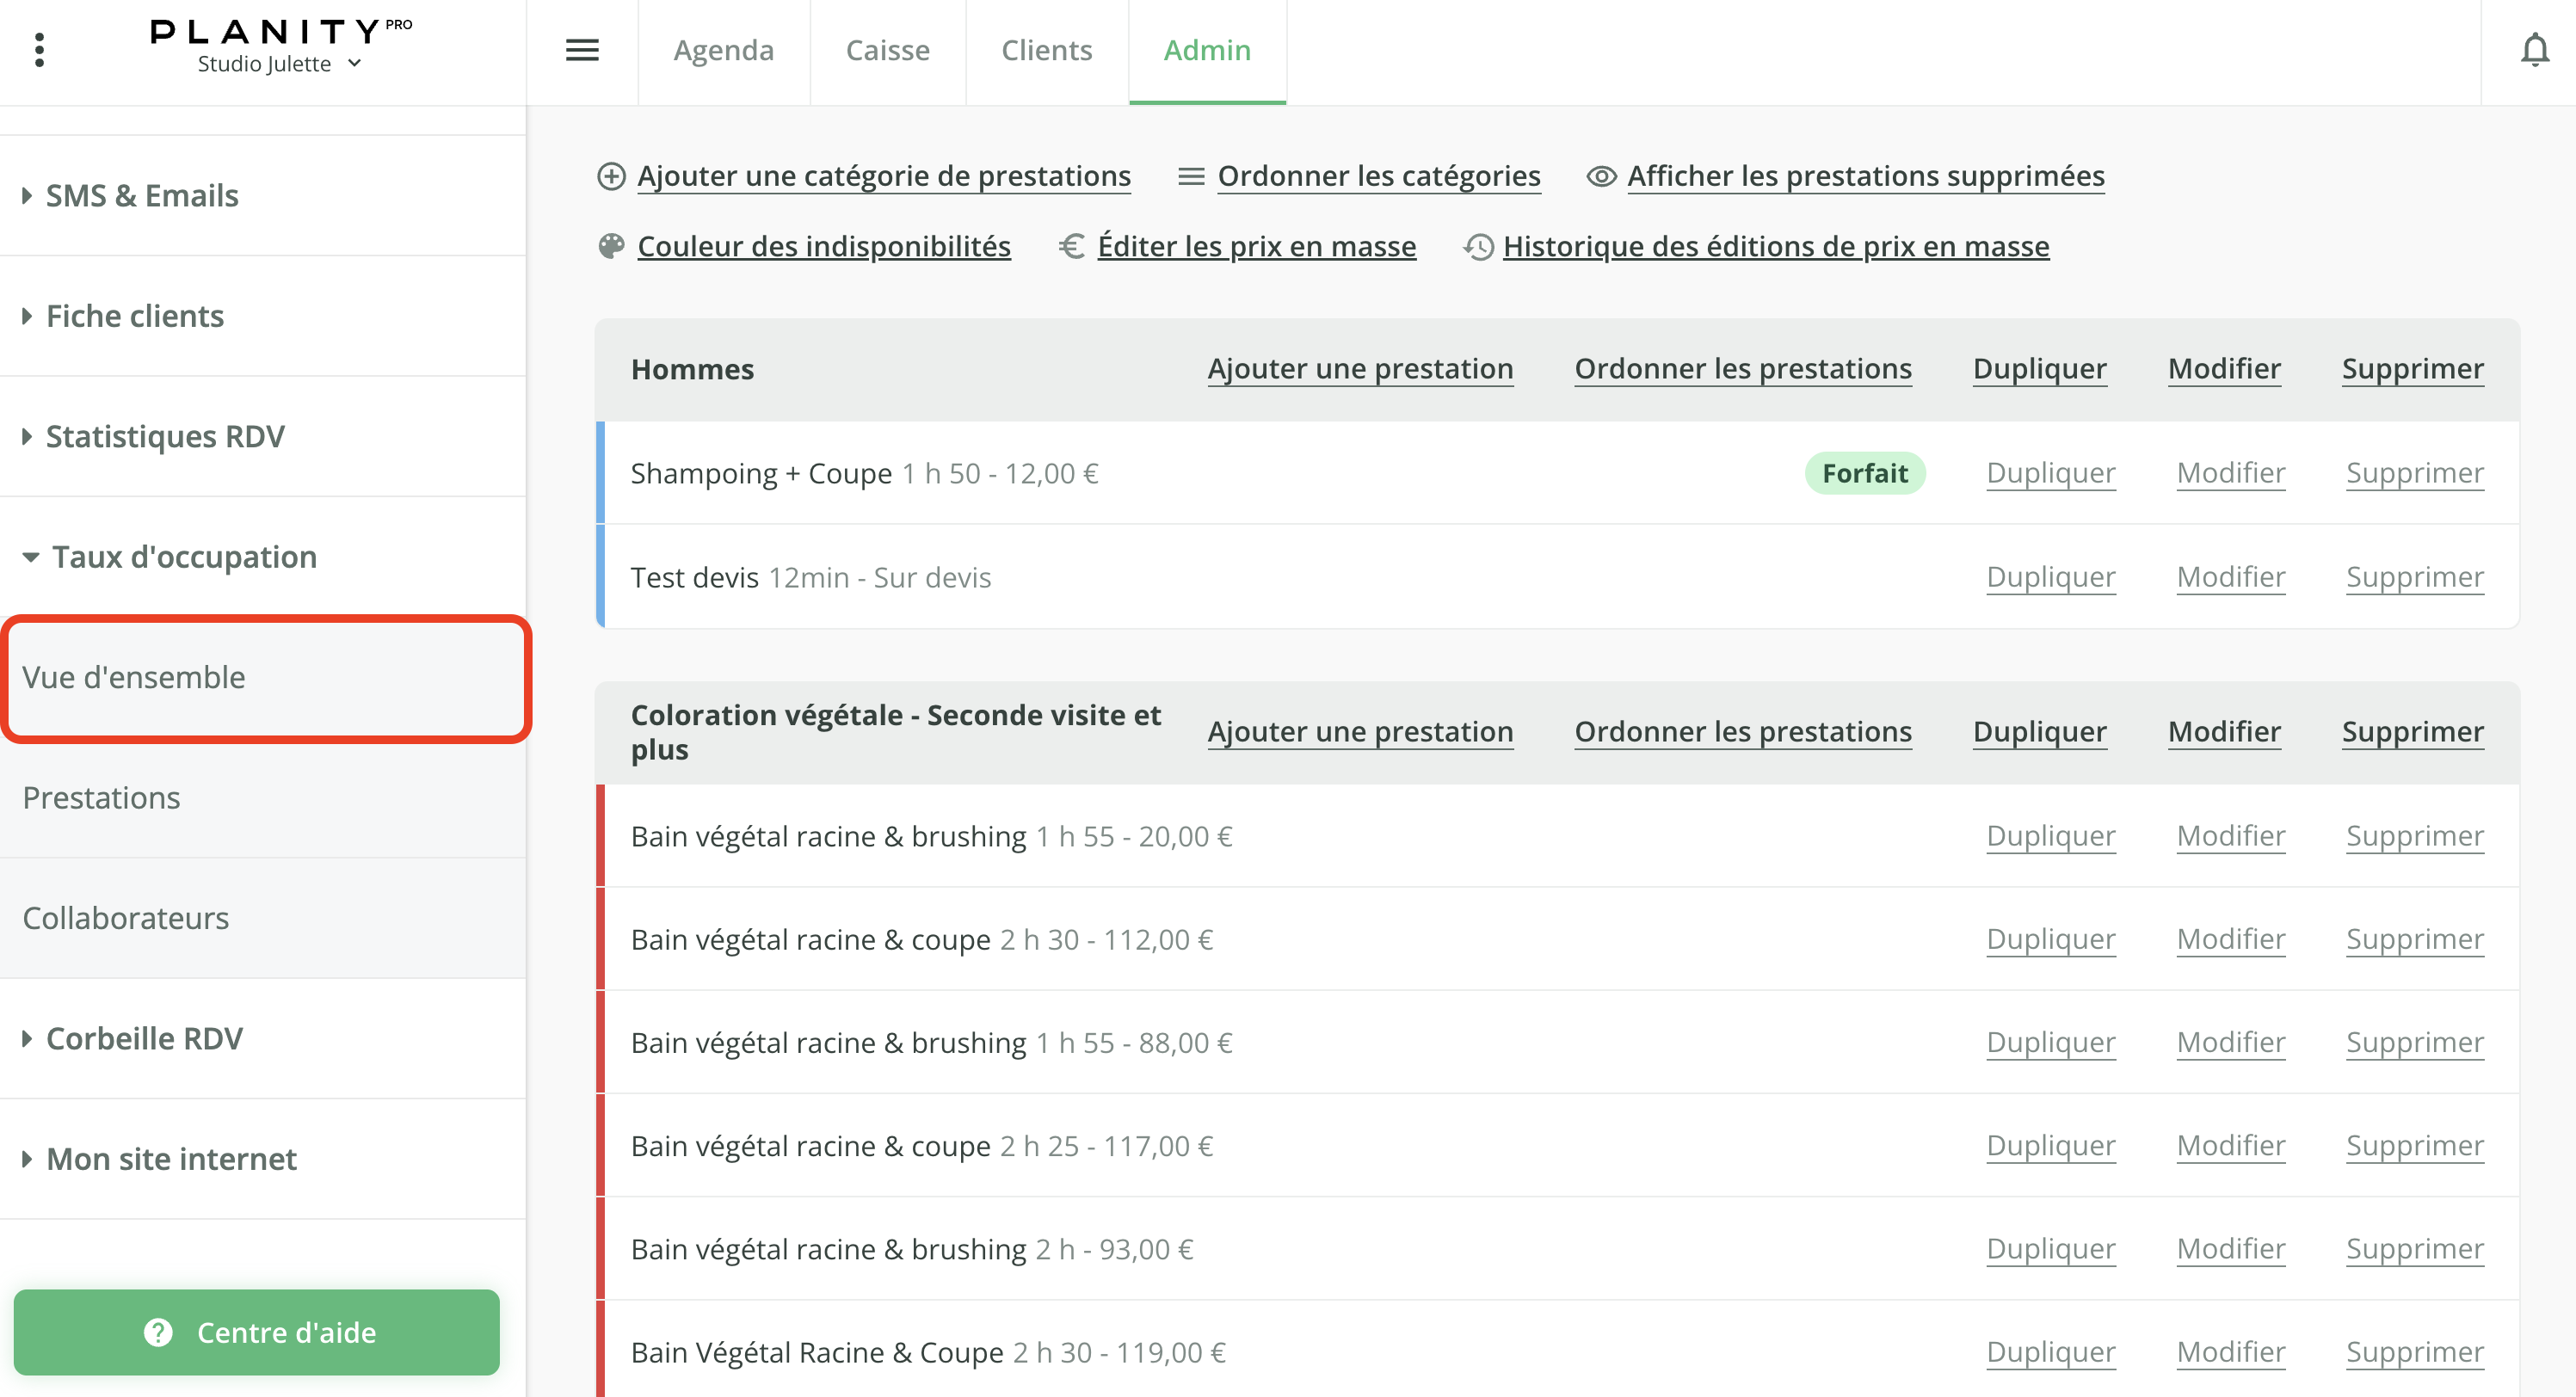2576x1397 pixels.
Task: Click Dupliquer on the Test devis row
Action: coord(2050,576)
